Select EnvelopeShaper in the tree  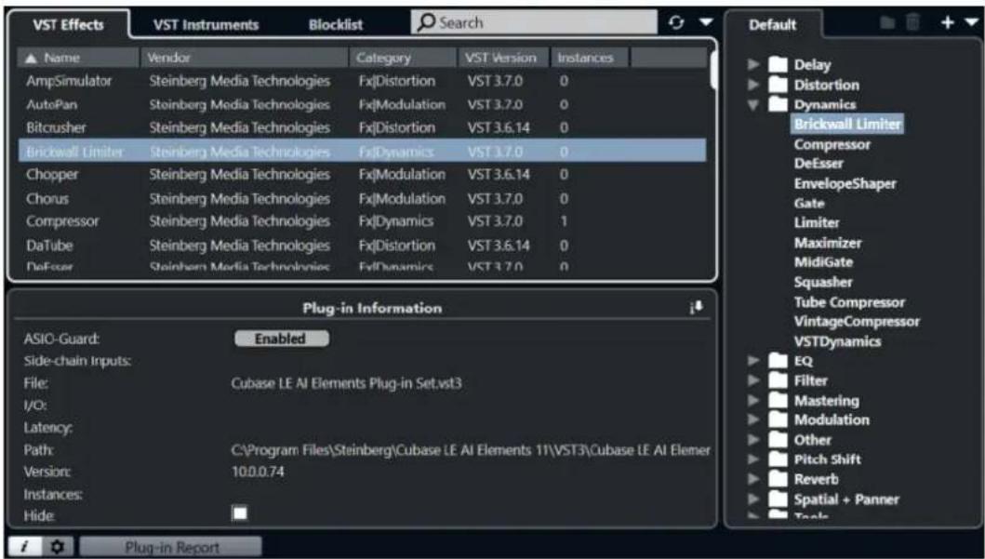pyautogui.click(x=845, y=184)
